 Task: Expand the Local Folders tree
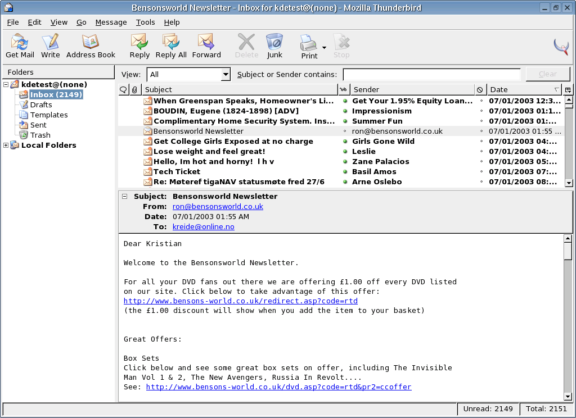point(6,146)
